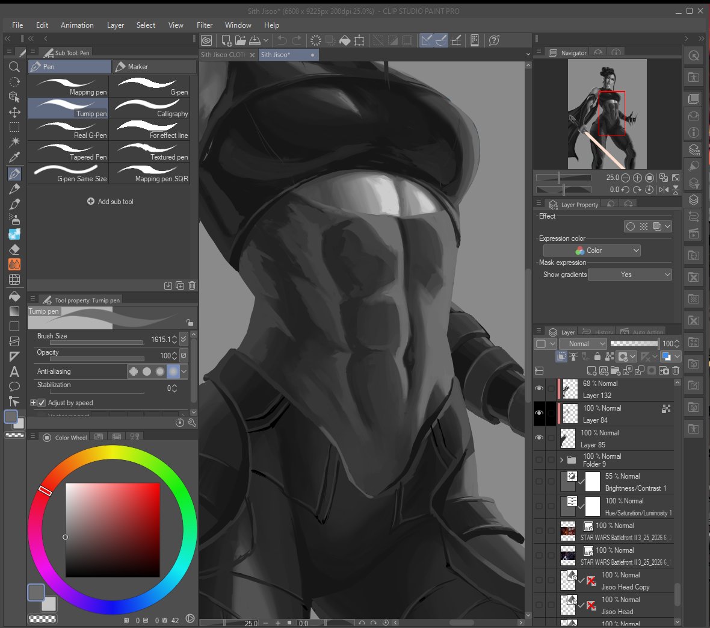Screen dimensions: 710x628
Task: Open the Show gradients Yes dropdown
Action: point(629,275)
